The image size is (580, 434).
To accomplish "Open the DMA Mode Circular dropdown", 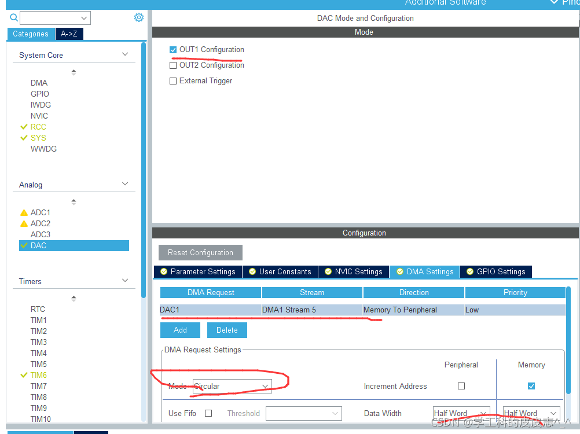I will pyautogui.click(x=232, y=387).
